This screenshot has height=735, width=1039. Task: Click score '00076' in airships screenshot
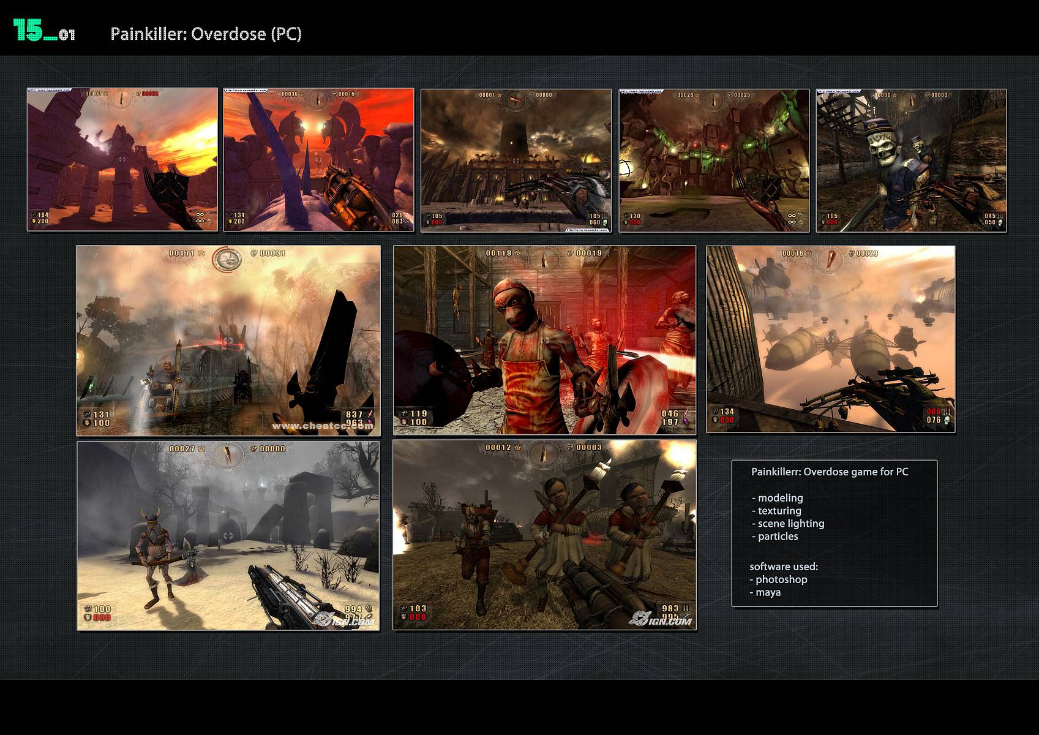(793, 253)
